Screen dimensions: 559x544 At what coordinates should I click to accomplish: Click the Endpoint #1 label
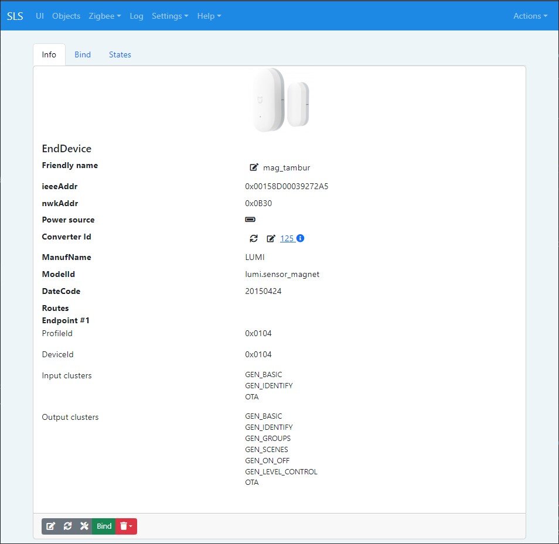[66, 320]
